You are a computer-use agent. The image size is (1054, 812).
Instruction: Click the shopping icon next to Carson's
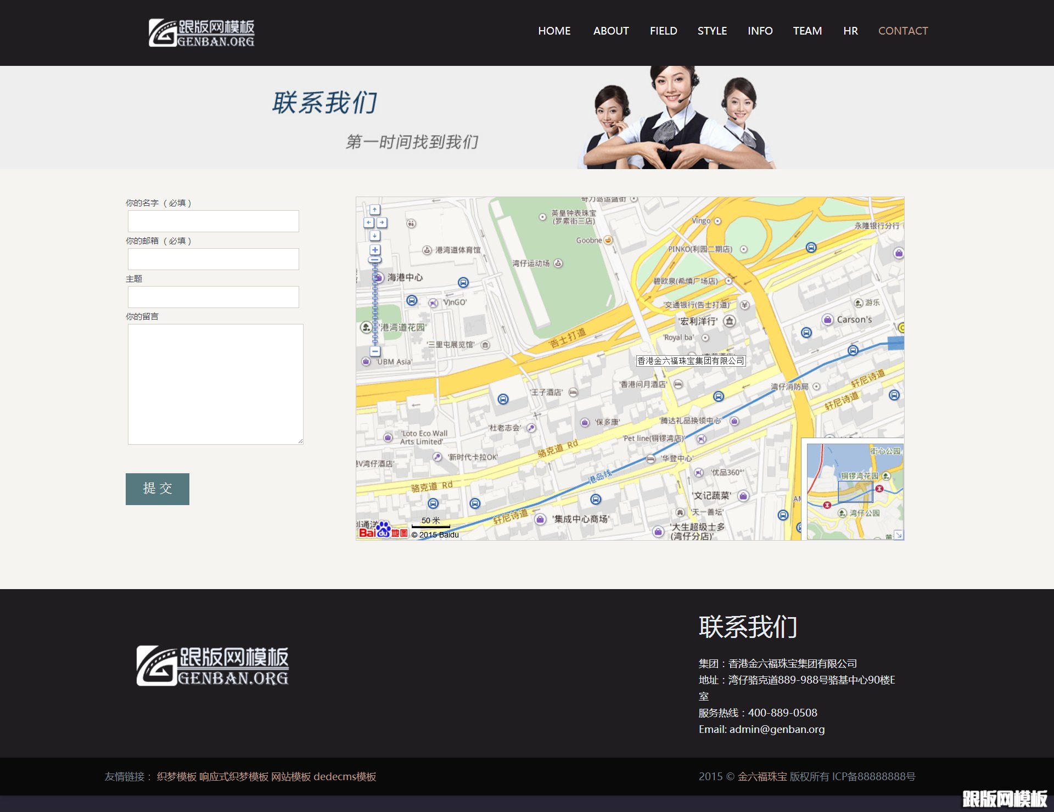(x=827, y=320)
